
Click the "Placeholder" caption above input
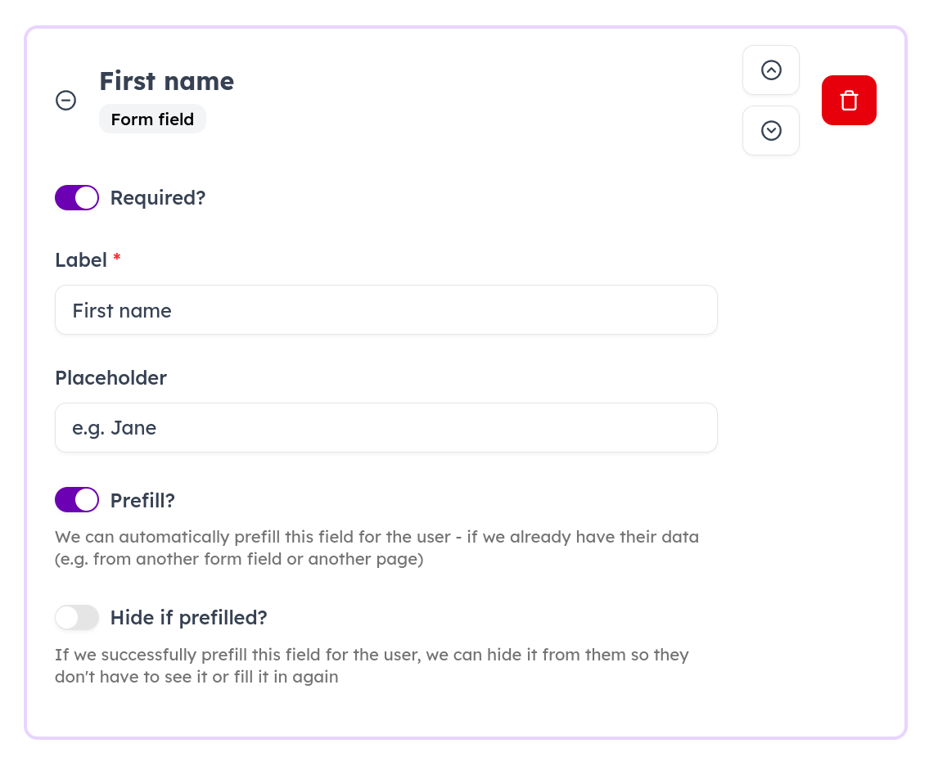click(110, 378)
